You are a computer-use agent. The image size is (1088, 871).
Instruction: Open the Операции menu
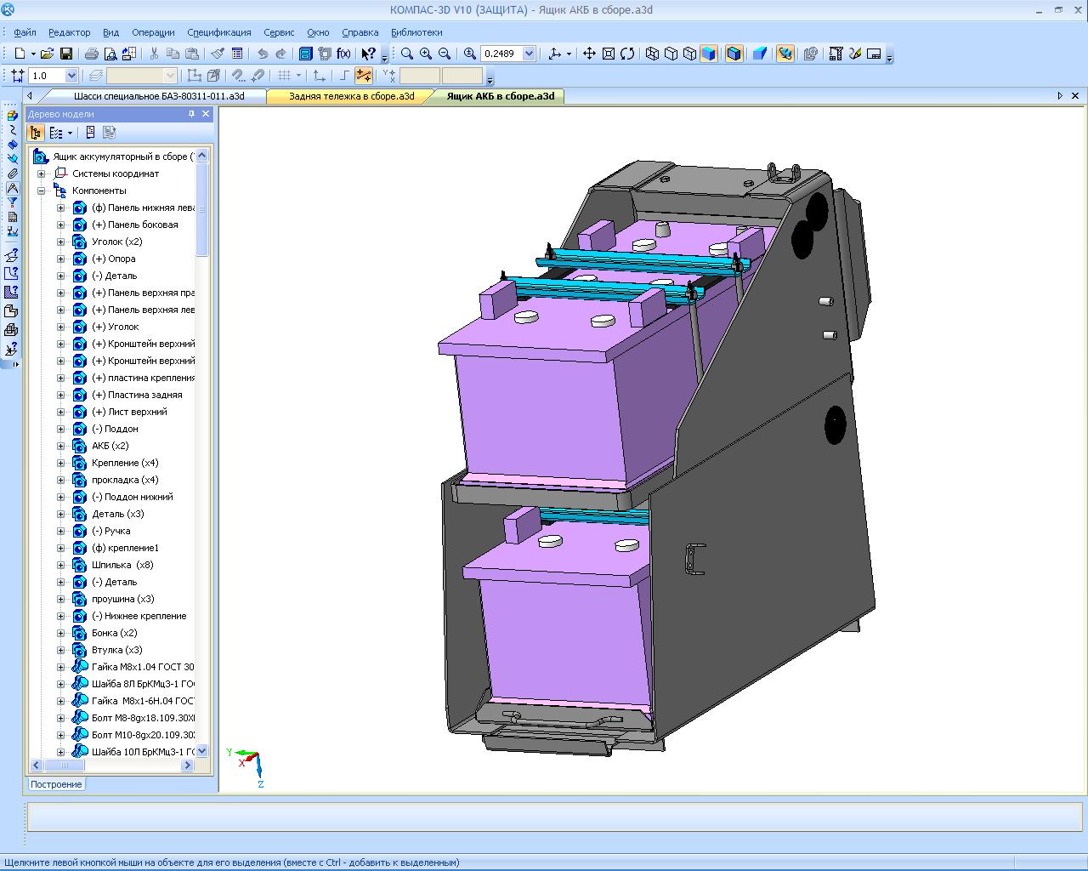(x=153, y=32)
